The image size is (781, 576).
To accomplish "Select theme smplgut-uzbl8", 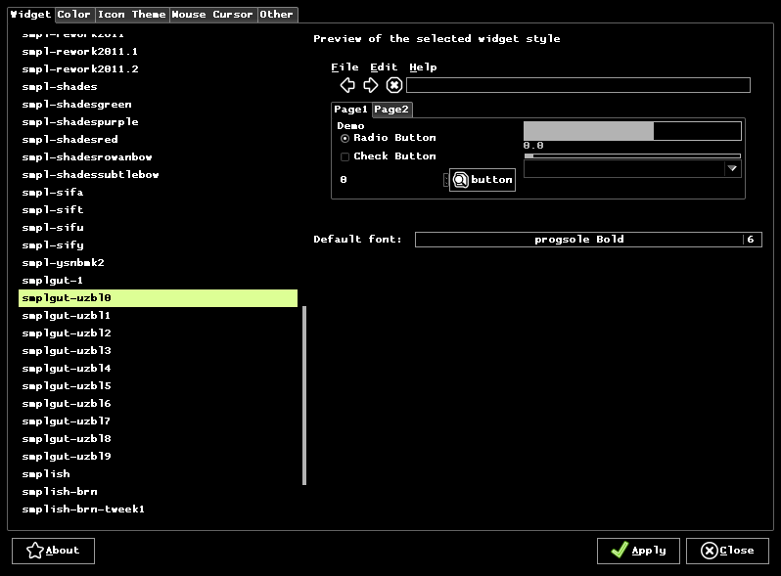I will [158, 438].
